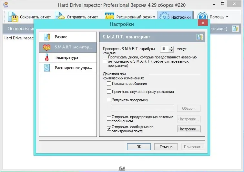The image size is (244, 172).
Task: Maximize the Hard Drive Inspector window
Action: [x=223, y=4]
